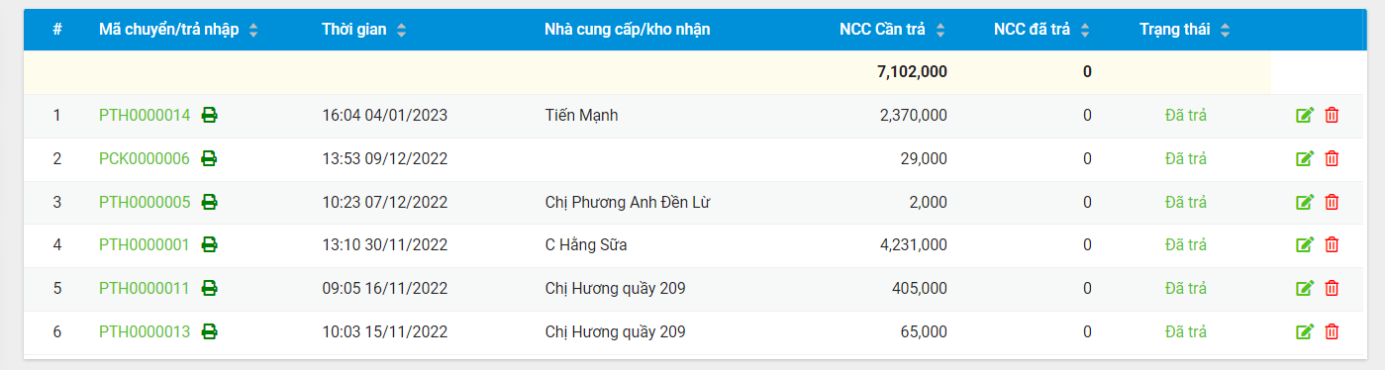This screenshot has height=370, width=1385.
Task: Sort by NCC đã trả header
Action: point(1085,31)
